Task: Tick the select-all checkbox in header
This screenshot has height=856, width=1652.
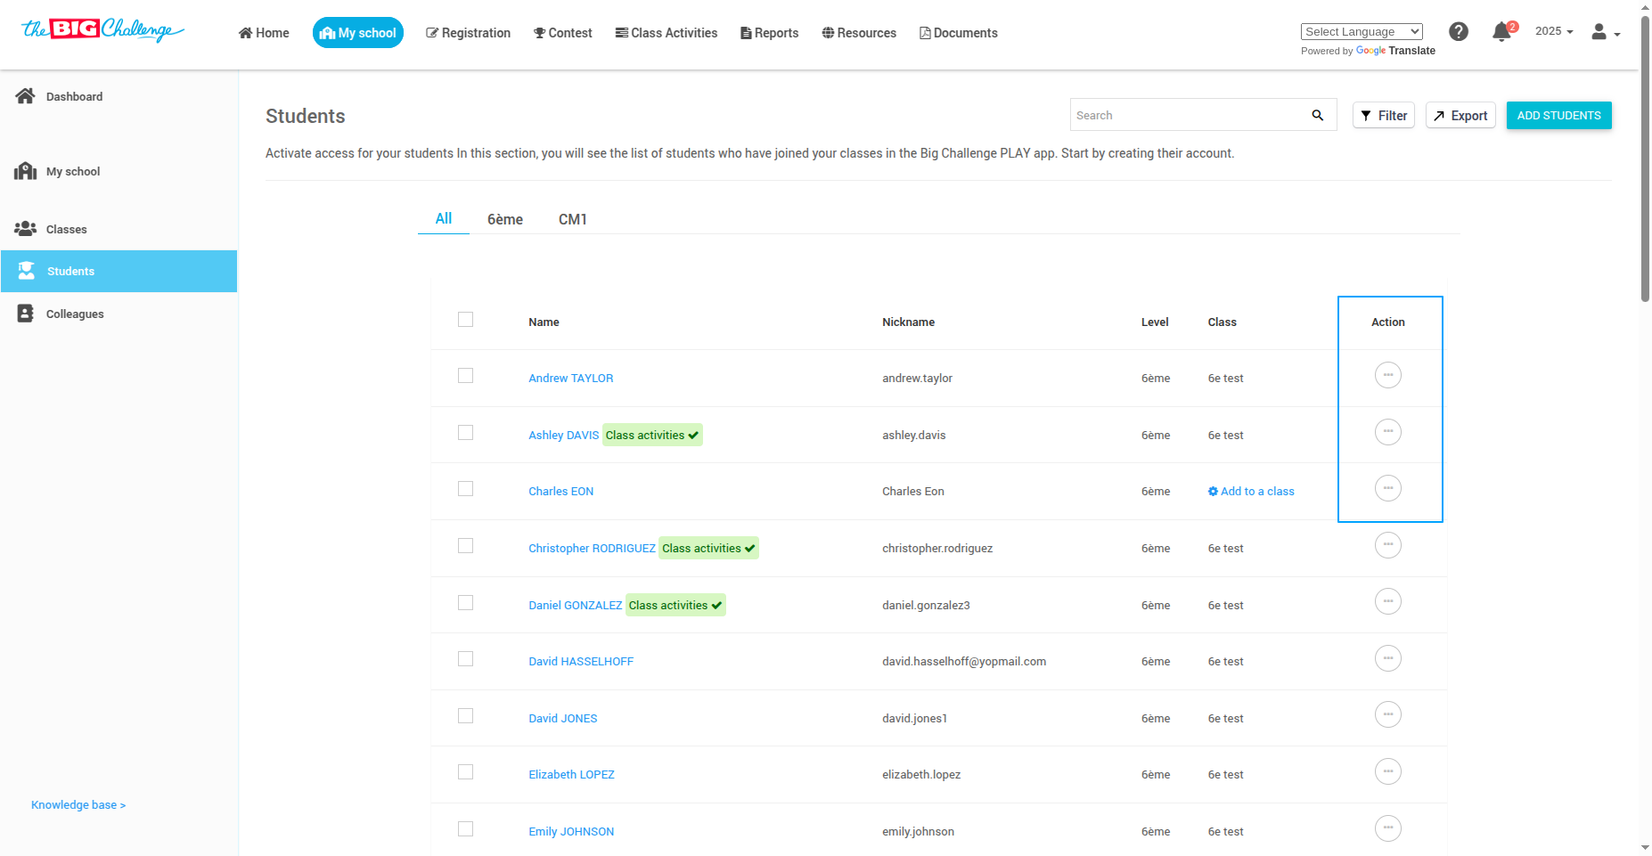Action: pos(465,320)
